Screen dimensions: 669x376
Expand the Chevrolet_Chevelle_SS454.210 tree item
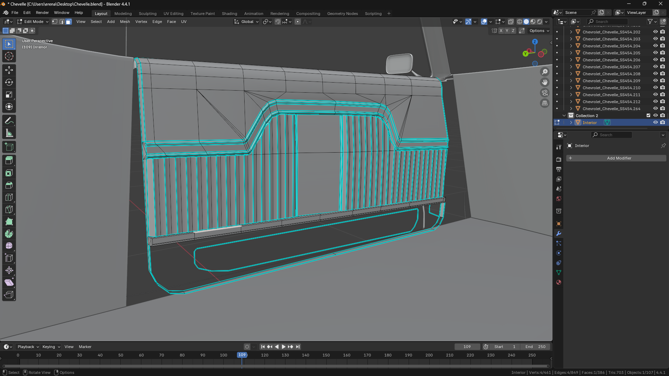pyautogui.click(x=571, y=88)
